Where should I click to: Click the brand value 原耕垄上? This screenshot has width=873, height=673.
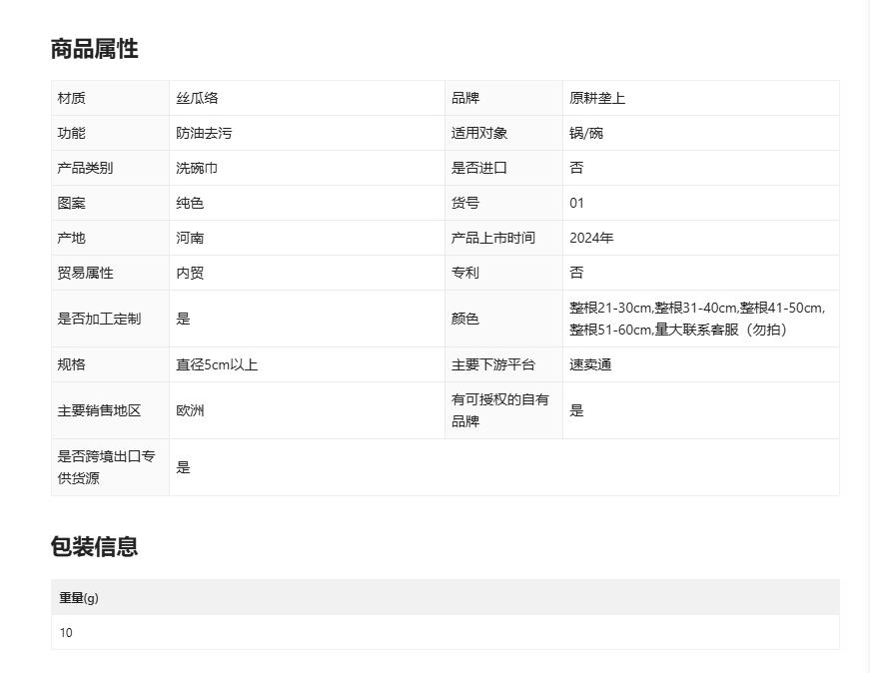click(597, 98)
